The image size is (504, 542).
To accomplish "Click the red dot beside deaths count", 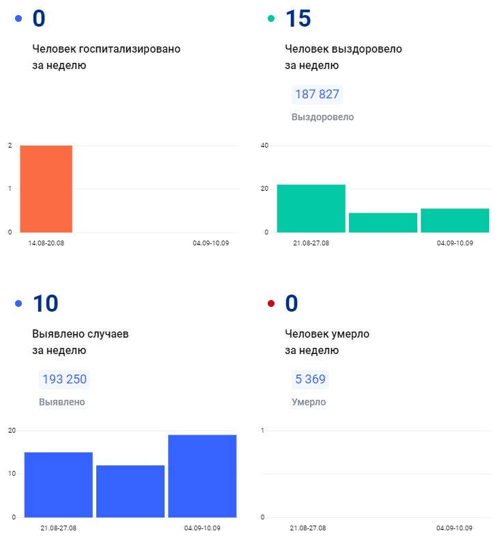I will 271,303.
